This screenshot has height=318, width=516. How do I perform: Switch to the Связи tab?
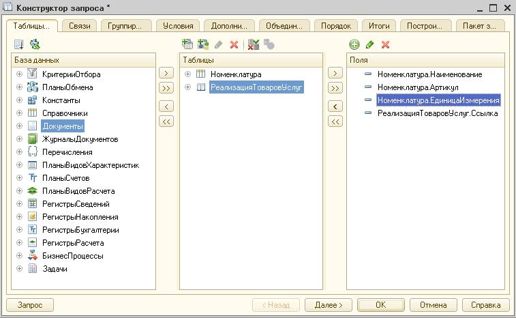pyautogui.click(x=81, y=26)
